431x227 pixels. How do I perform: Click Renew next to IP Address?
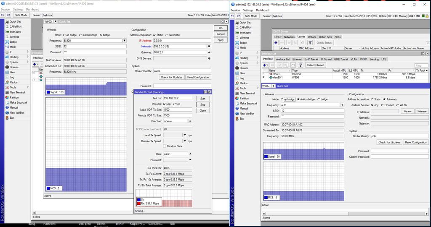point(407,111)
